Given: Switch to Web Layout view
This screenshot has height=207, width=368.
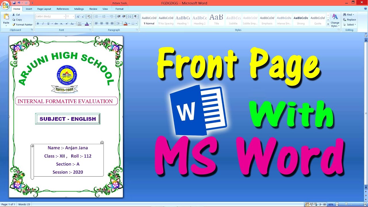Looking at the screenshot, I should 316,204.
